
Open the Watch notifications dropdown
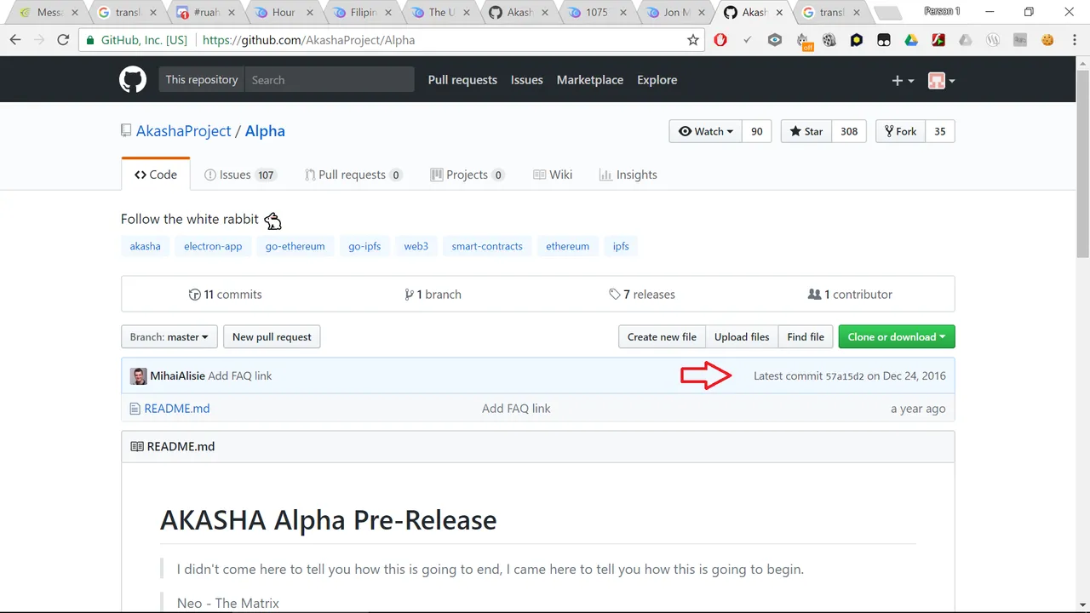click(x=705, y=131)
